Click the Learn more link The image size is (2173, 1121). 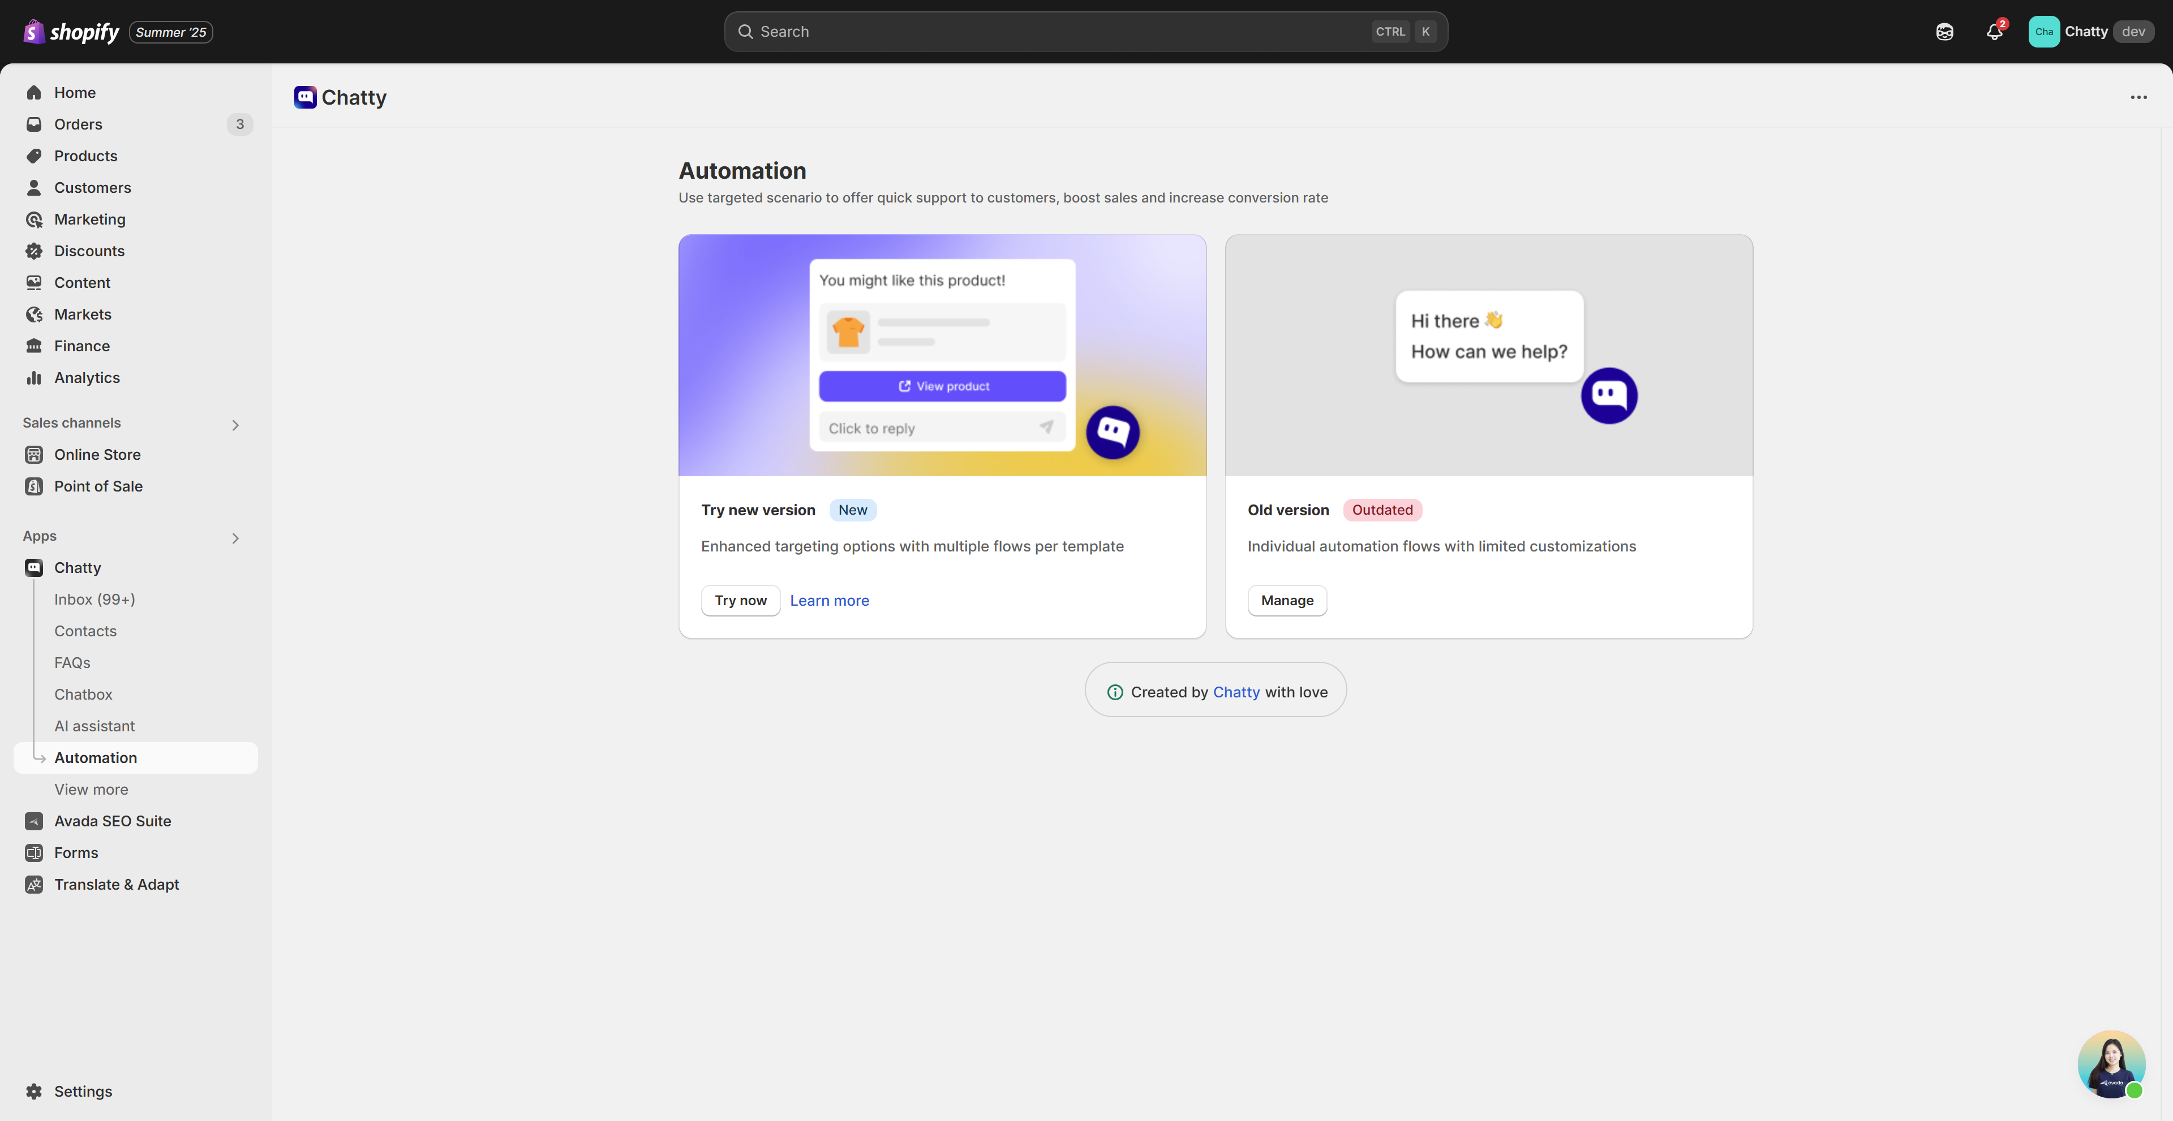click(x=829, y=600)
